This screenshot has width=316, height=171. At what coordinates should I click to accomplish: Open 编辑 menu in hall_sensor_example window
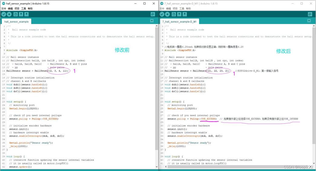pyautogui.click(x=10, y=8)
